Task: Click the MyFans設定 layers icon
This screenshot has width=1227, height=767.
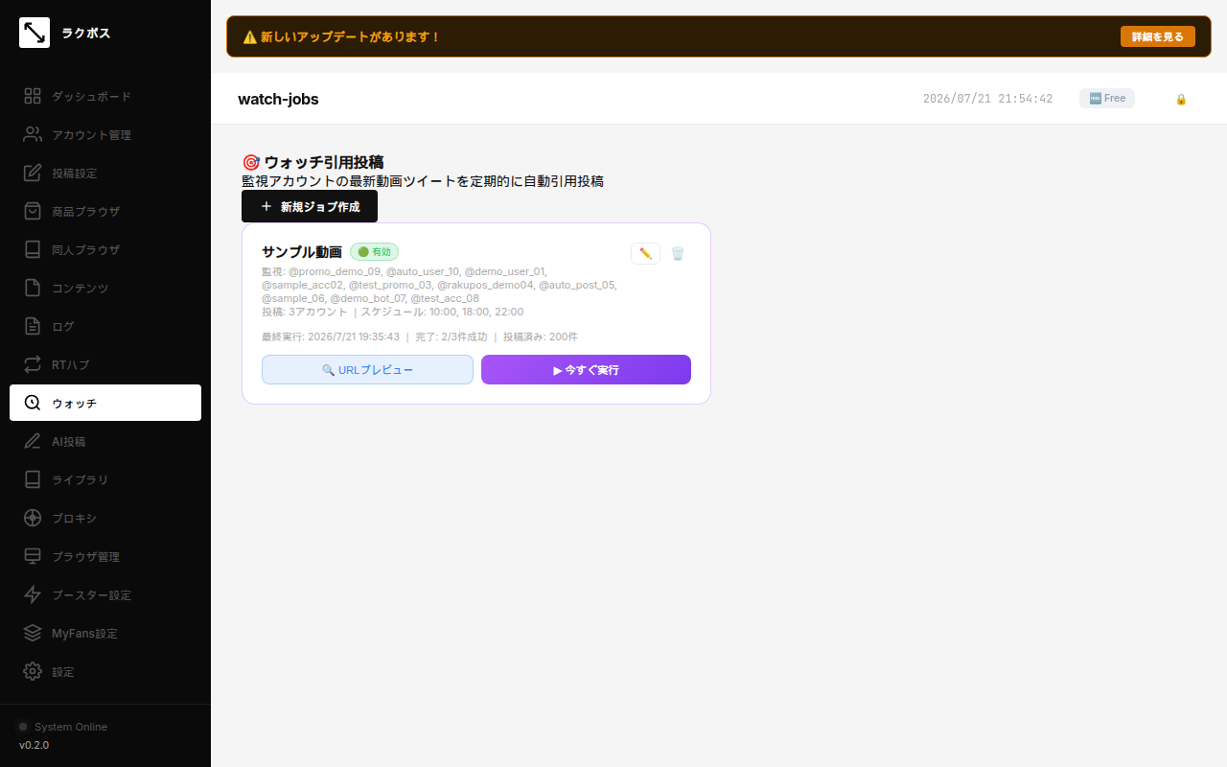Action: pyautogui.click(x=33, y=633)
